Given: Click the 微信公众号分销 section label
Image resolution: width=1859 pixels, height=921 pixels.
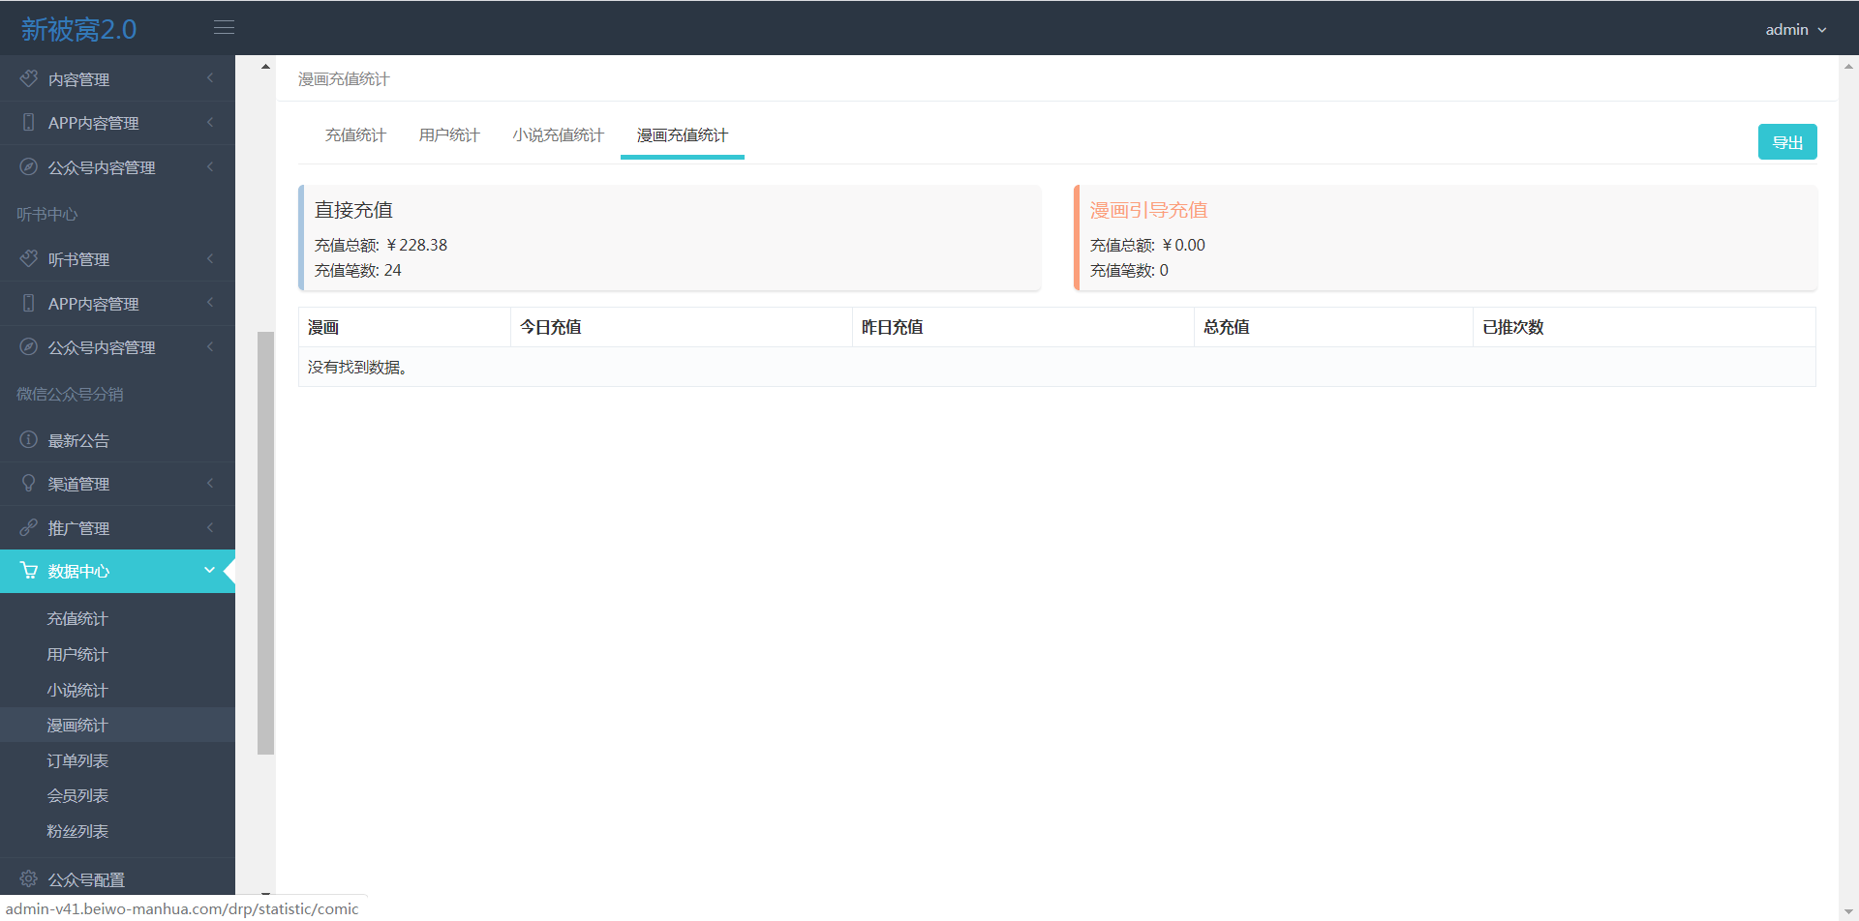Looking at the screenshot, I should click(70, 394).
